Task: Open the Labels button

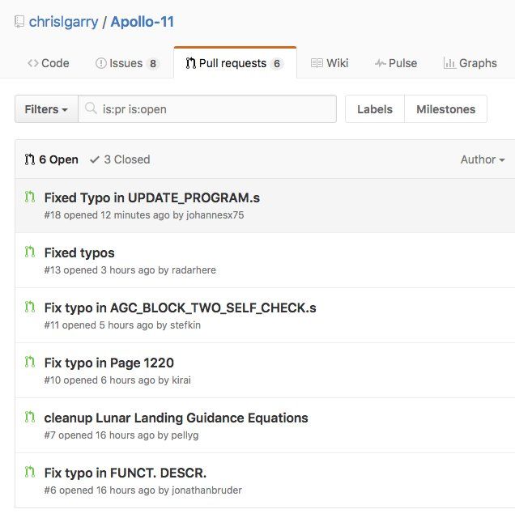Action: [x=375, y=109]
